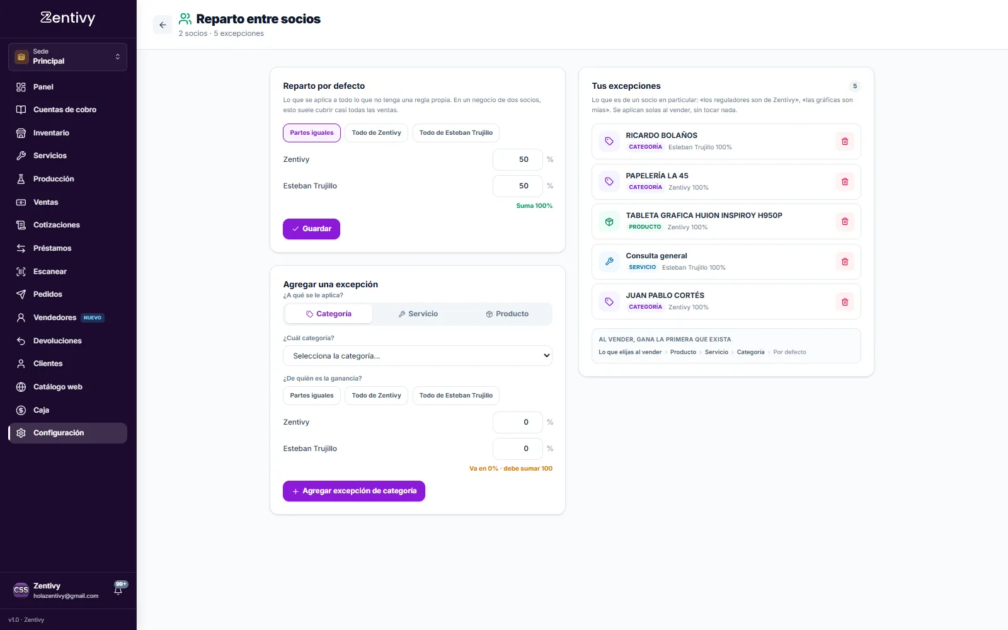1008x630 pixels.
Task: Save default split with Guardar
Action: 311,229
